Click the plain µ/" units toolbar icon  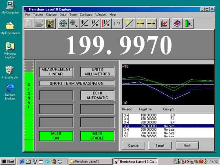[95, 24]
